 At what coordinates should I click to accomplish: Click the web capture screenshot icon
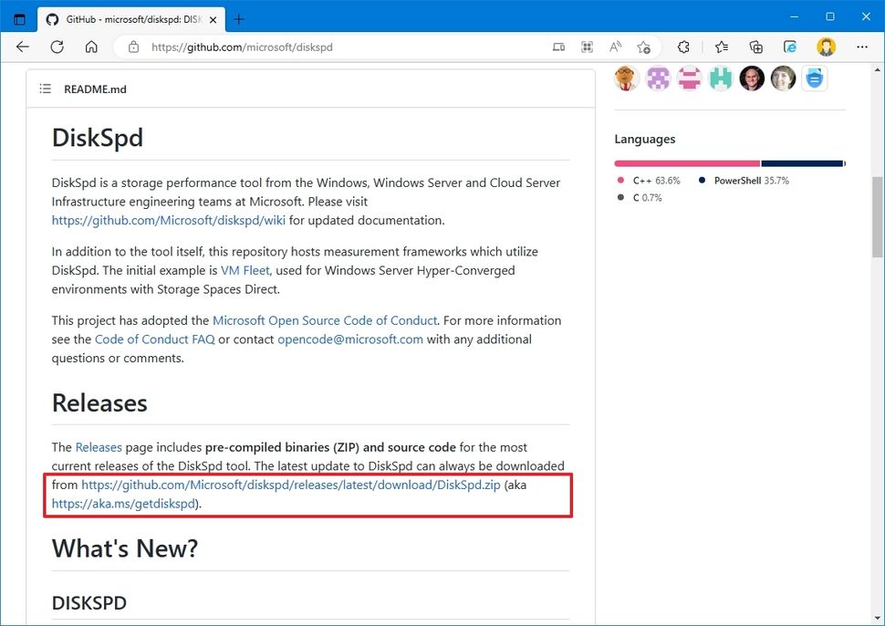(x=587, y=46)
